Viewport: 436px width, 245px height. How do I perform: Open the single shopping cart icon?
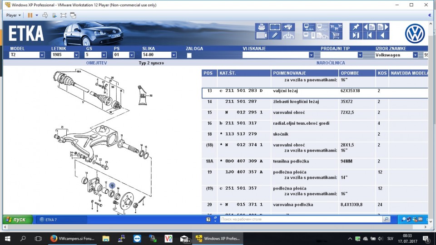coord(336,35)
